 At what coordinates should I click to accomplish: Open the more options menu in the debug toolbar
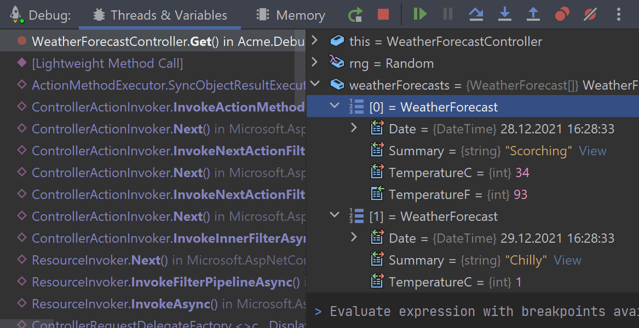coord(619,15)
